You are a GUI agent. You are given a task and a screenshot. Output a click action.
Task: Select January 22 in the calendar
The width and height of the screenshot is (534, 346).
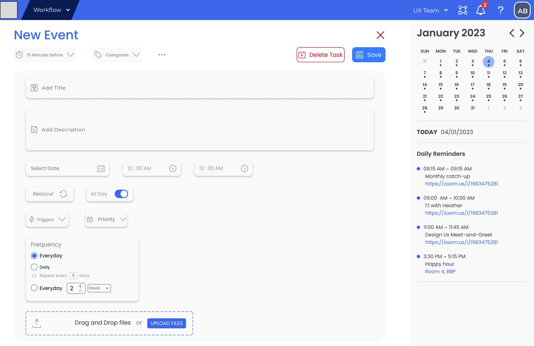[441, 97]
